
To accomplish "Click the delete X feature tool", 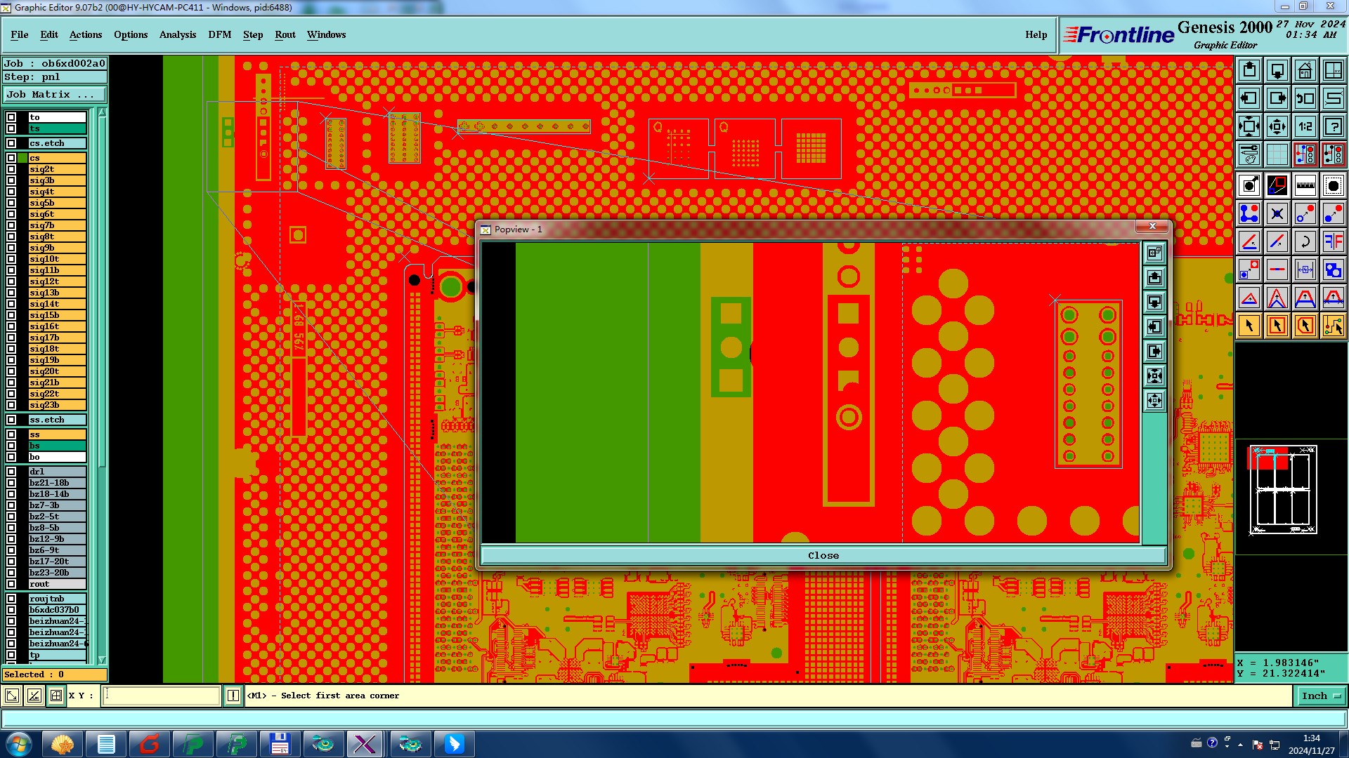I will 1277,214.
